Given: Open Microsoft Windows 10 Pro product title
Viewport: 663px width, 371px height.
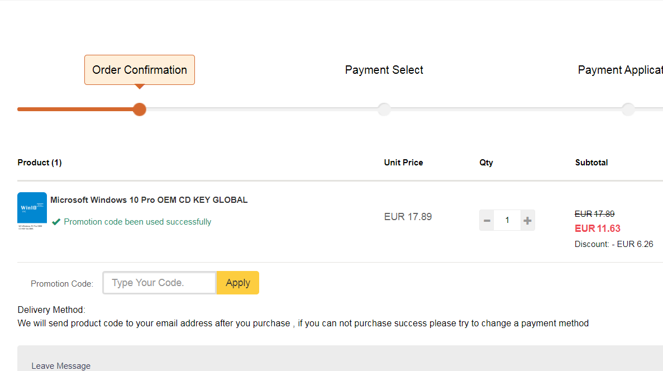Looking at the screenshot, I should click(x=149, y=200).
